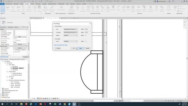Choose the Lighting Fixture tool
The image size is (188, 106).
tap(162, 9)
